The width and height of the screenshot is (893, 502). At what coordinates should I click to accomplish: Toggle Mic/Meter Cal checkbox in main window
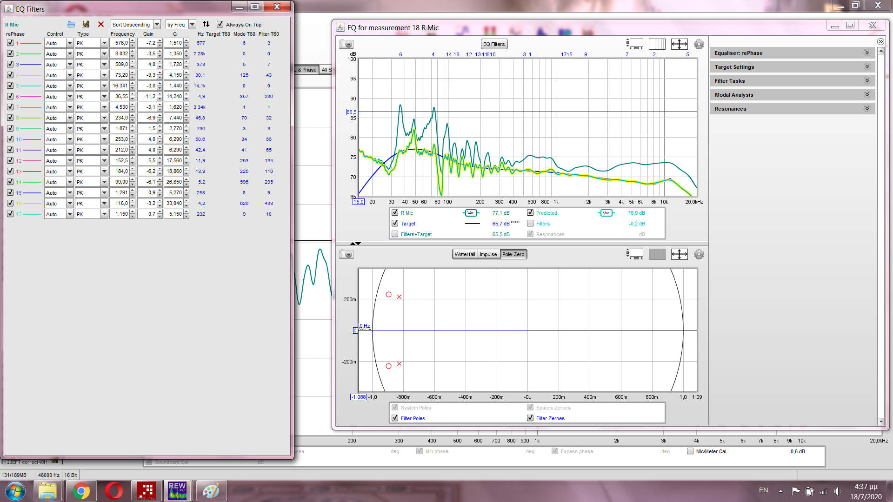(x=690, y=451)
